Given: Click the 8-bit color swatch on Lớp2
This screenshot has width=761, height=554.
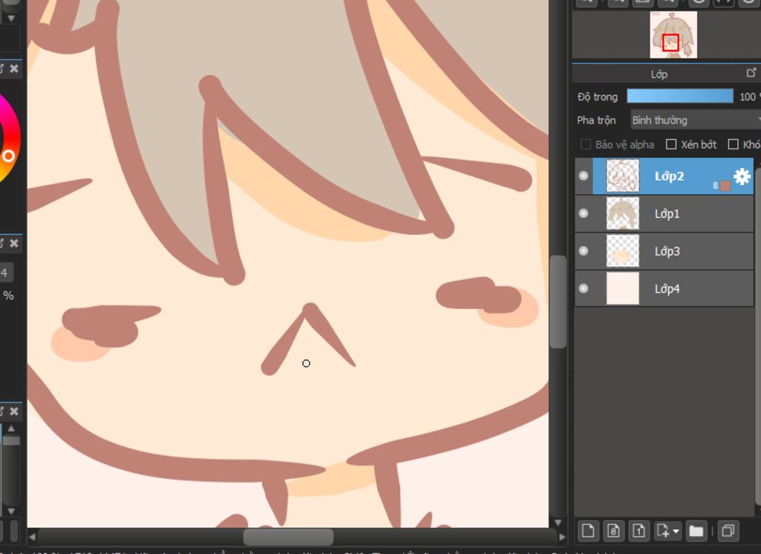Looking at the screenshot, I should pyautogui.click(x=725, y=186).
